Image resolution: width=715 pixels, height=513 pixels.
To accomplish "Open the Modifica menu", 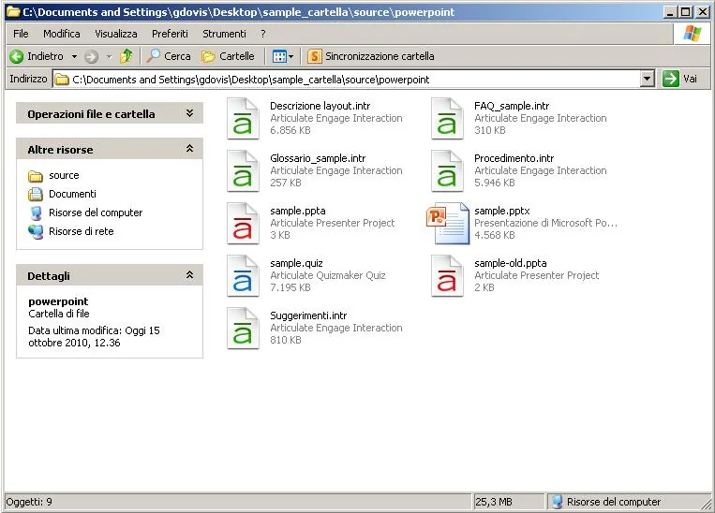I will click(62, 34).
